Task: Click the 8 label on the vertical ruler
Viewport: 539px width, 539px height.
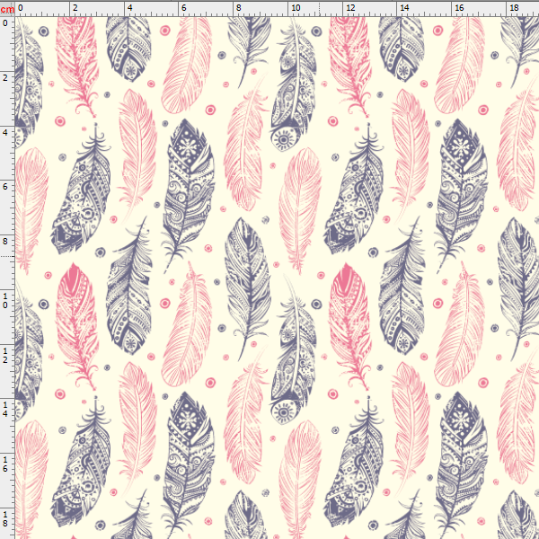Action: click(x=4, y=242)
